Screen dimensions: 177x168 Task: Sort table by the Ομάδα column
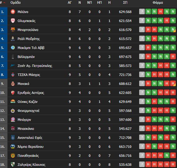[x=15, y=2]
